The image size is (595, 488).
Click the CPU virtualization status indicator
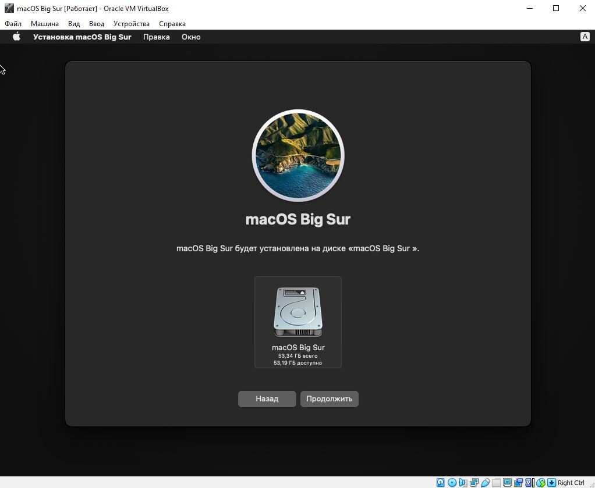click(x=530, y=483)
